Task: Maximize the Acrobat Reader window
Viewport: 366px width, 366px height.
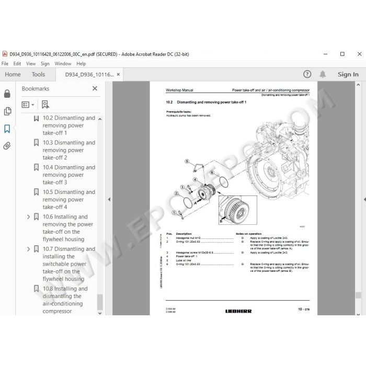Action: [x=342, y=54]
